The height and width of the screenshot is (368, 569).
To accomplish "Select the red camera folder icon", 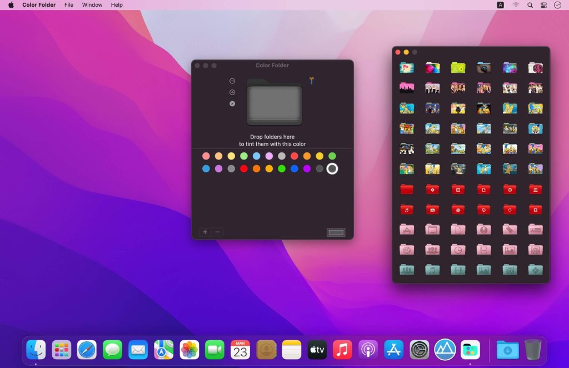I will pyautogui.click(x=432, y=210).
